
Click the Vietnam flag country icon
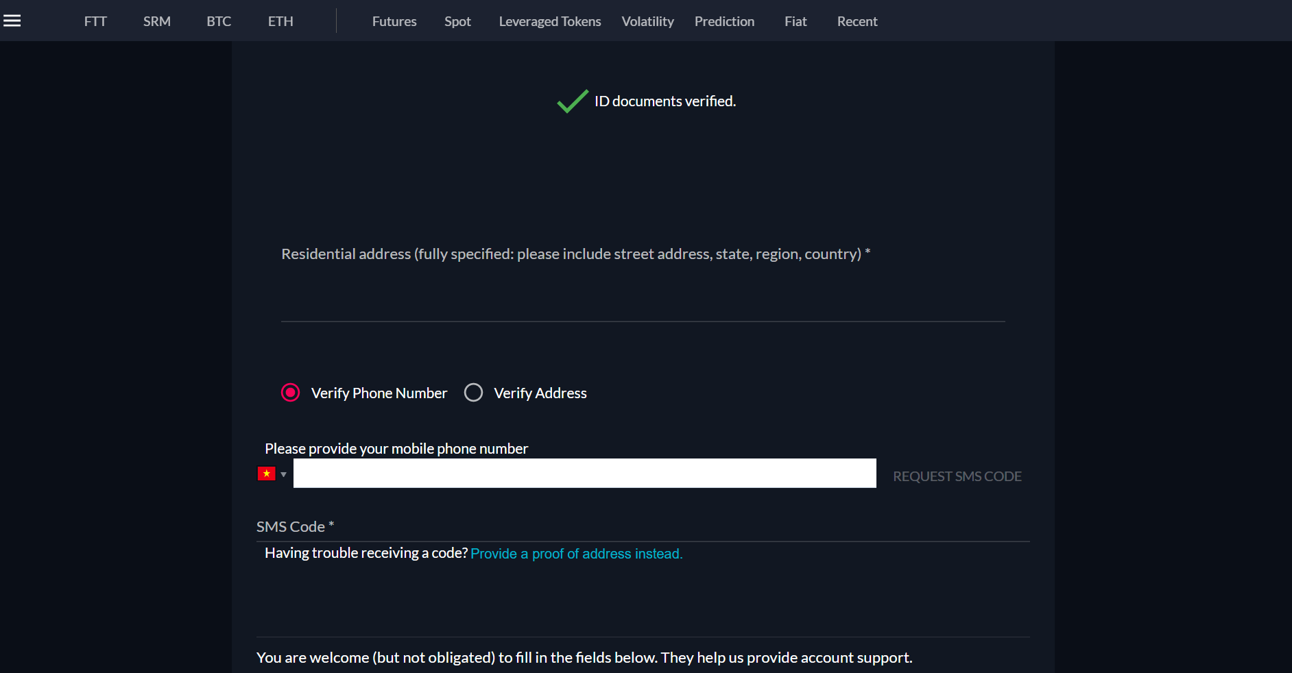click(x=266, y=474)
